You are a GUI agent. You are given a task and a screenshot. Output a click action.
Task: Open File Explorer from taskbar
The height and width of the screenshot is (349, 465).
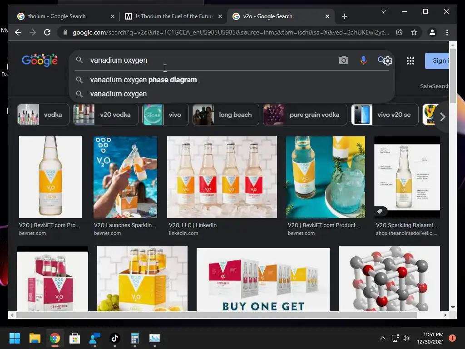35,338
